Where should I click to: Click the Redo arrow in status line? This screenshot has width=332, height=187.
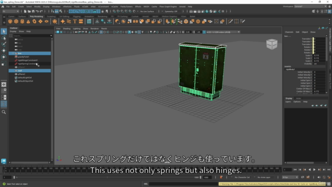(x=41, y=11)
